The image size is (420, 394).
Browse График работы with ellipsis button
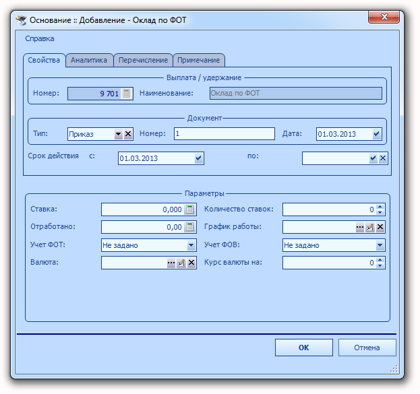click(x=360, y=227)
